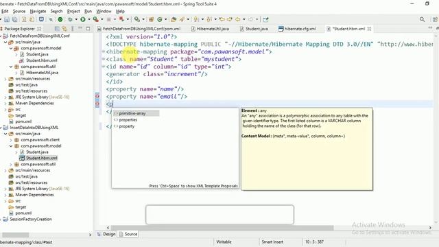The width and height of the screenshot is (439, 247).
Task: Switch to the Design view tab
Action: pos(106,234)
